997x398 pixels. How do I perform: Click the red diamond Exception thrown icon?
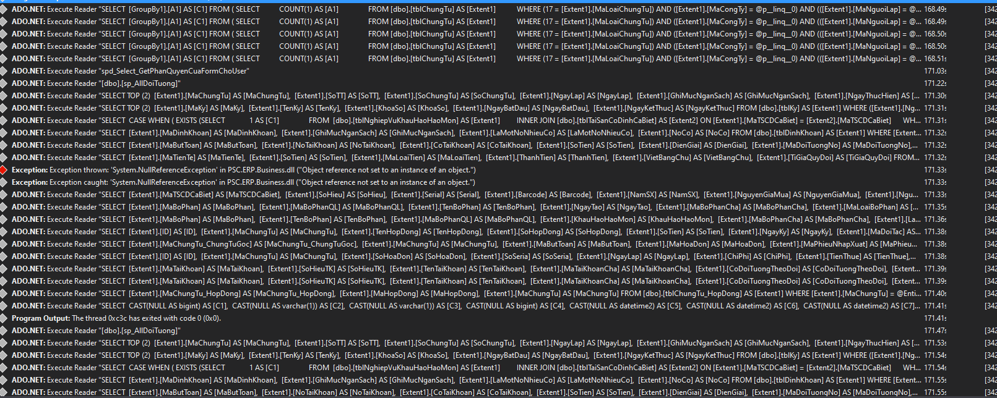[x=4, y=170]
